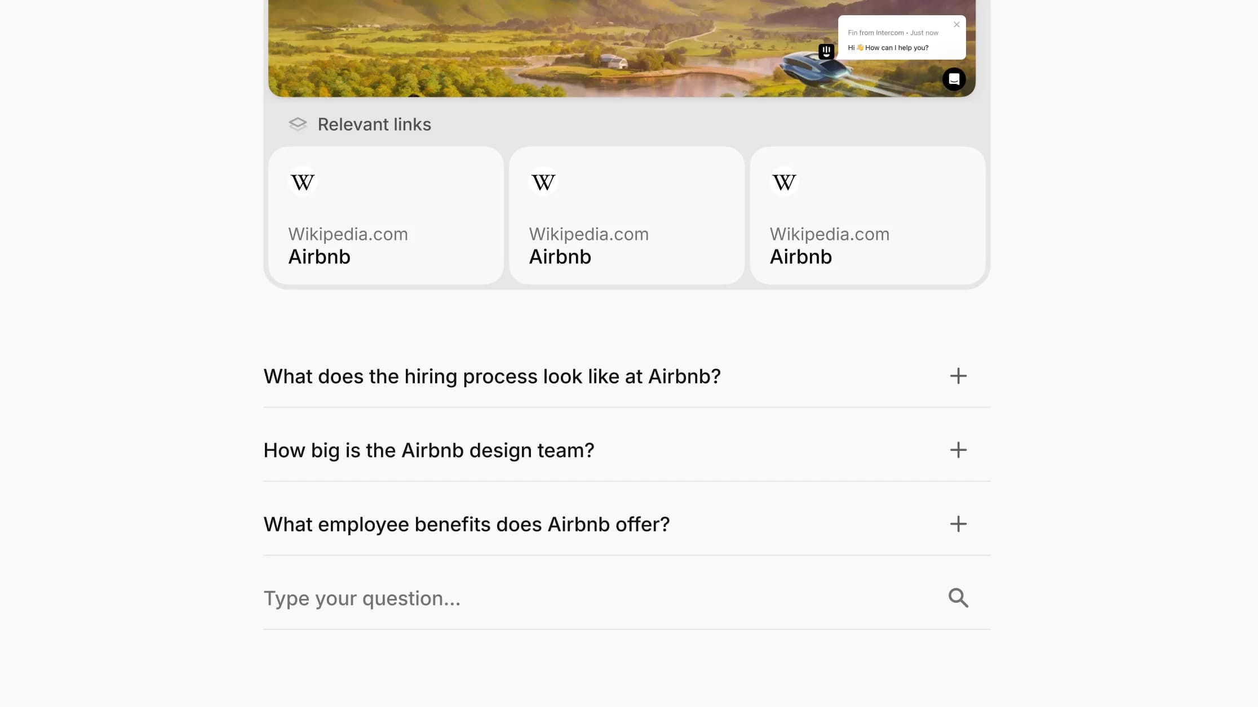Open the rightmost Wikipedia.com Airbnb card

coord(867,216)
